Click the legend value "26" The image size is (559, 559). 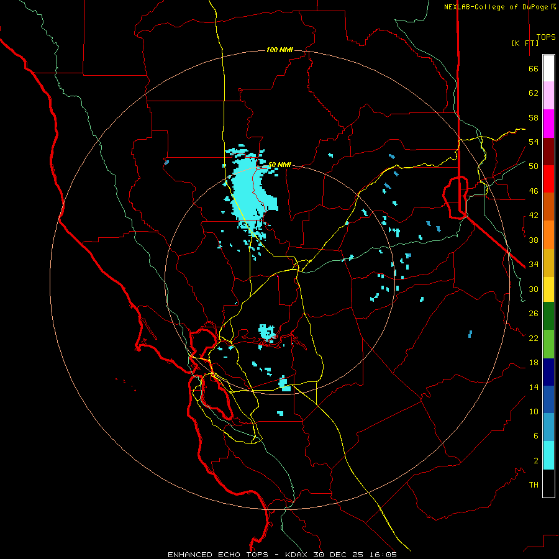pyautogui.click(x=534, y=314)
